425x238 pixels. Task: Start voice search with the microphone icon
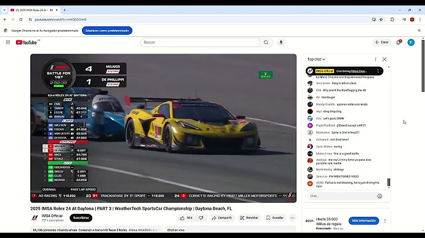pos(281,42)
